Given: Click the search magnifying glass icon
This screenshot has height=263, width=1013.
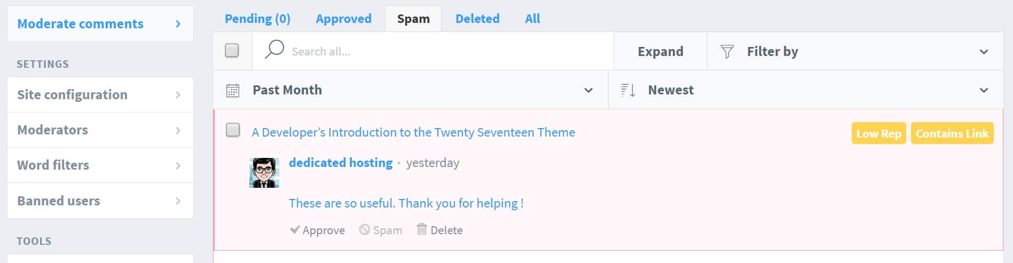Looking at the screenshot, I should 274,49.
